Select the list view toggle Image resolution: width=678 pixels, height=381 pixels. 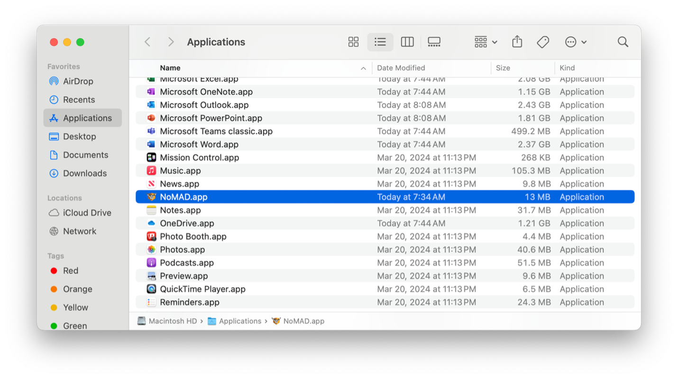(380, 42)
